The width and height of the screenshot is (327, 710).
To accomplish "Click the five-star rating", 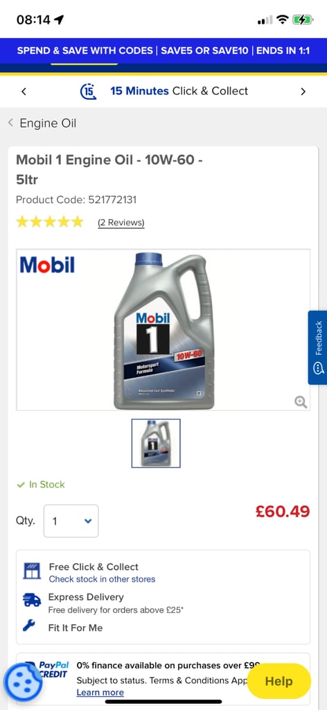I will (x=50, y=222).
